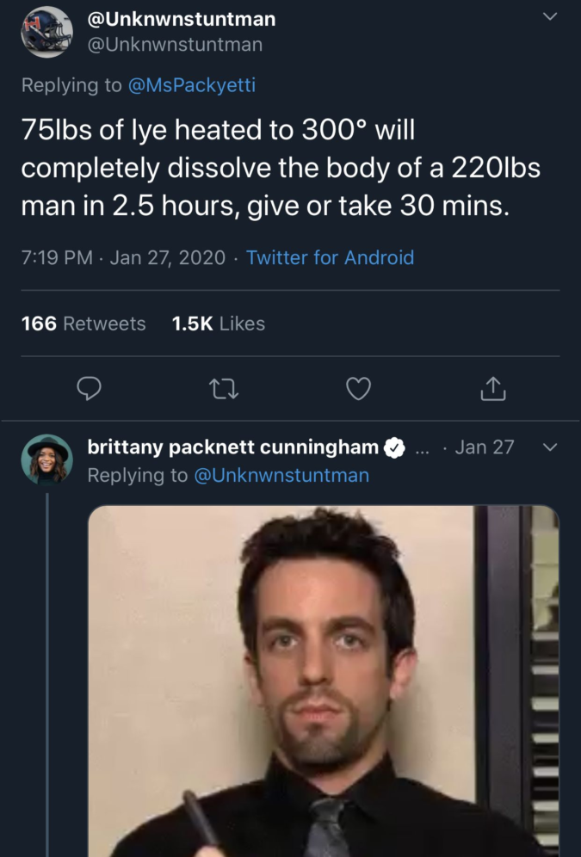Open reply tweet options chevron
The width and height of the screenshot is (581, 857).
coord(552,447)
